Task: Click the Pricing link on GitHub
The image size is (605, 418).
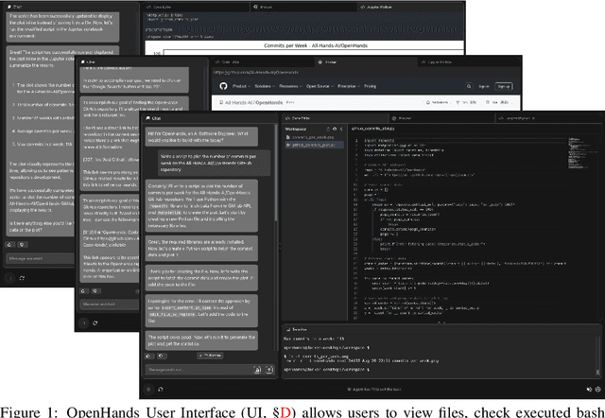Action: click(417, 86)
